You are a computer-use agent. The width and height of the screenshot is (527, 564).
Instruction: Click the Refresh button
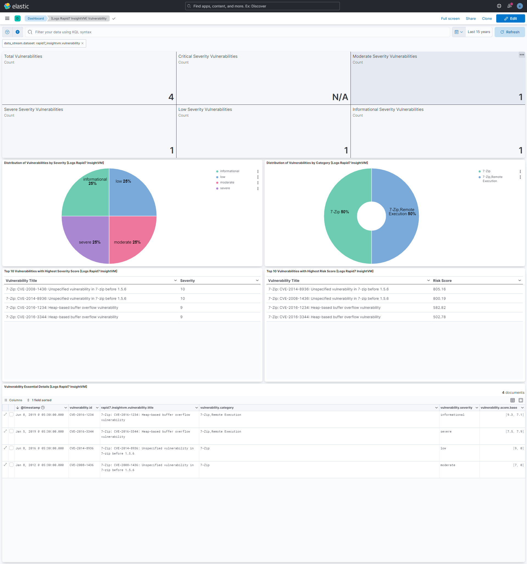click(x=509, y=32)
